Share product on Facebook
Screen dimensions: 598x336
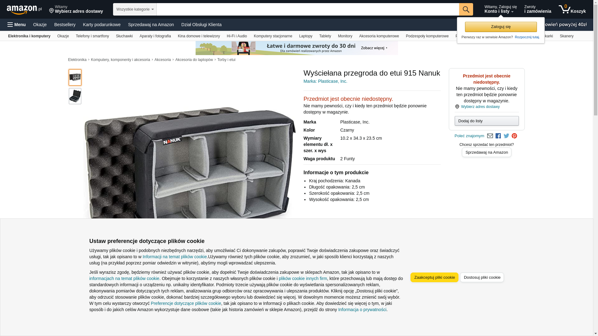[x=498, y=136]
